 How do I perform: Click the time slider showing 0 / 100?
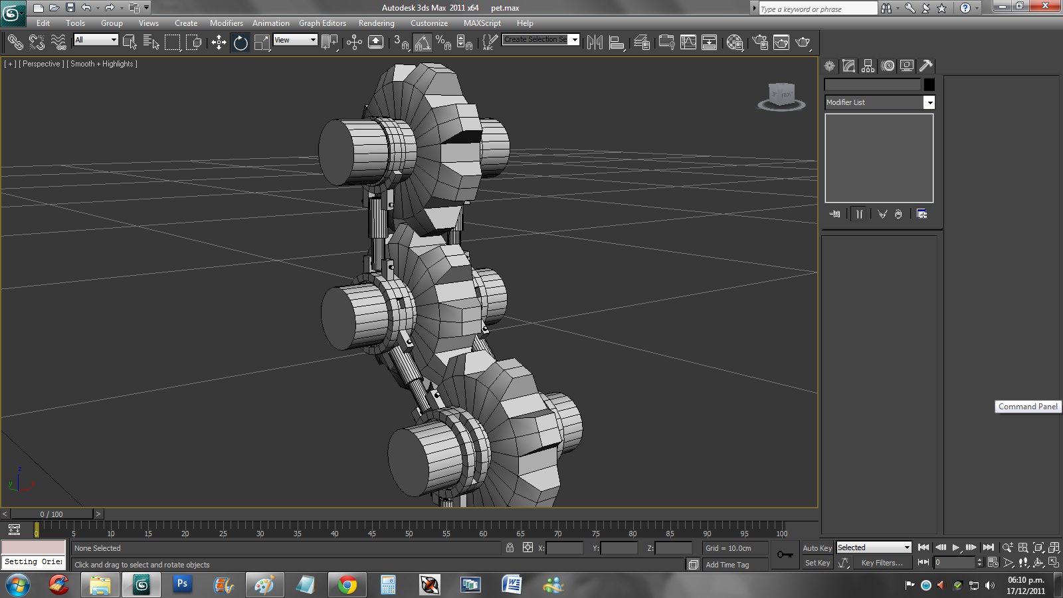(51, 514)
